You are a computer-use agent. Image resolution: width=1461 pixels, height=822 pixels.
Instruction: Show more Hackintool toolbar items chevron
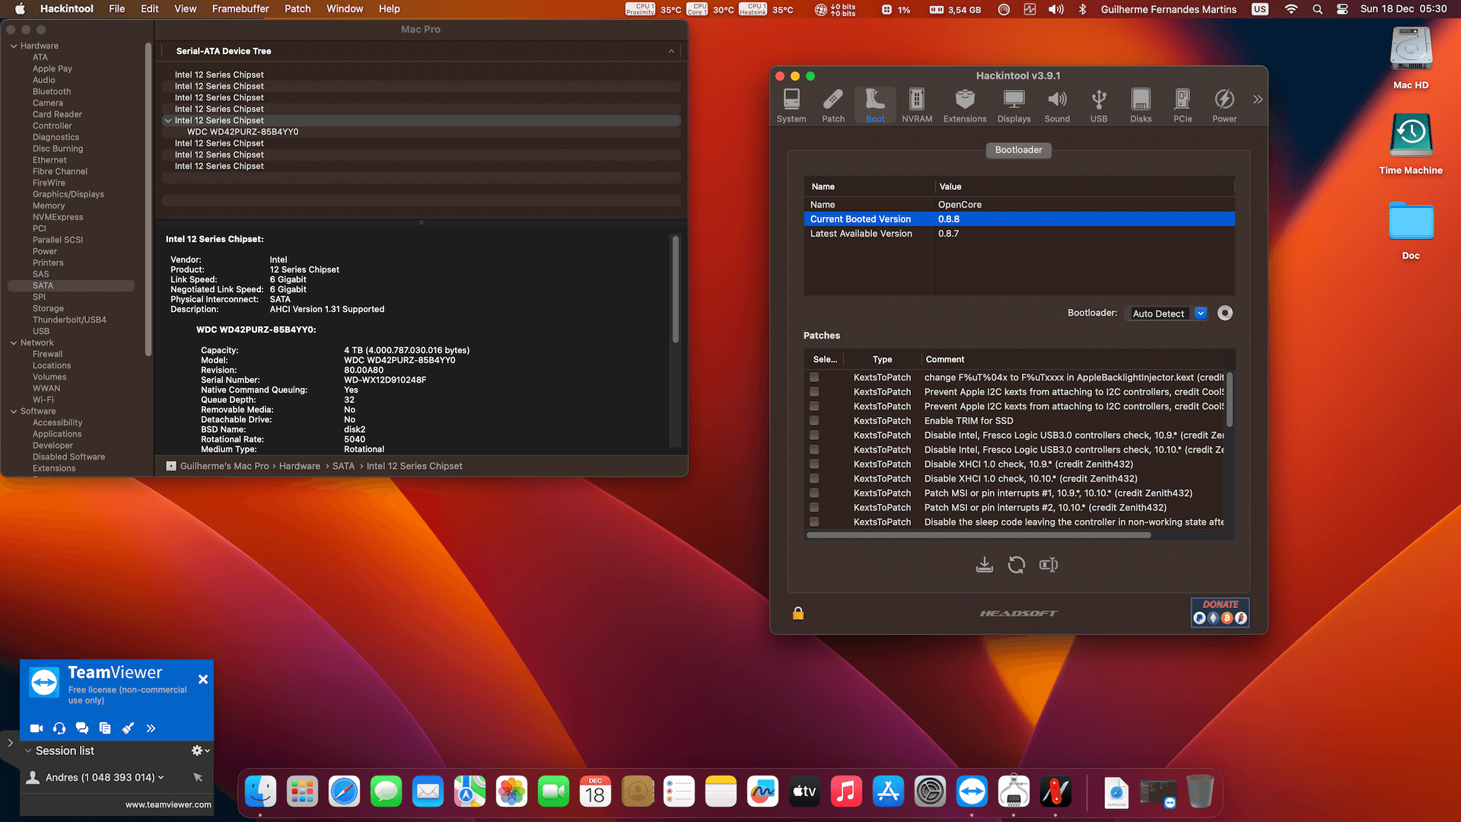(1257, 100)
